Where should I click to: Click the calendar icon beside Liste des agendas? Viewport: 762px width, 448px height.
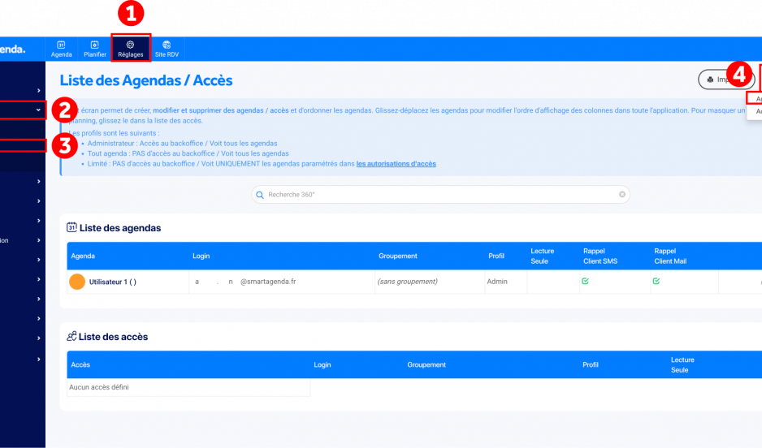click(71, 228)
